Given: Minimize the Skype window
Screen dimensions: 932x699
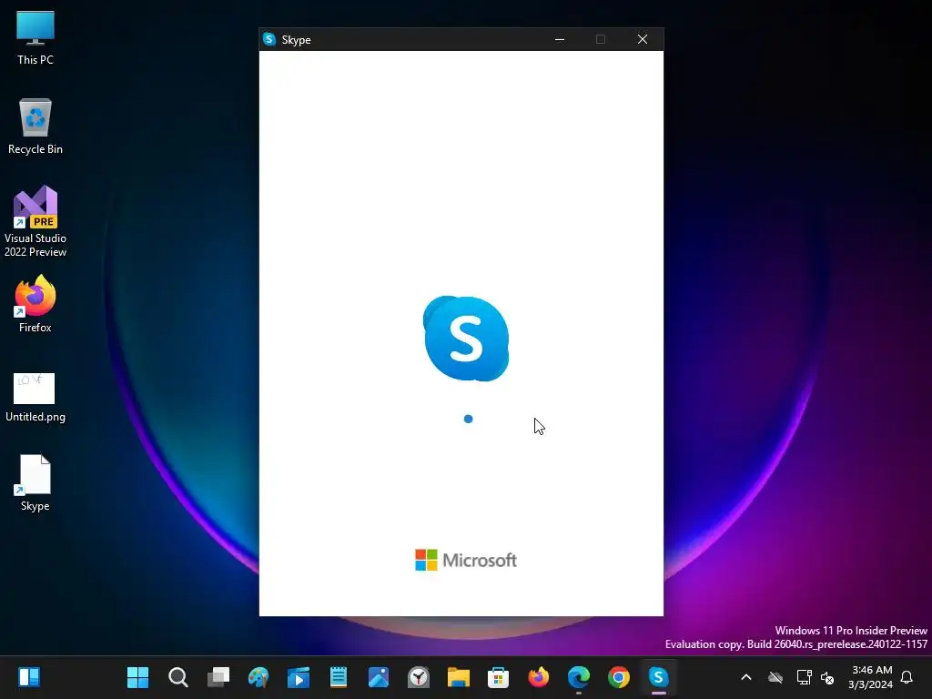Looking at the screenshot, I should tap(560, 39).
